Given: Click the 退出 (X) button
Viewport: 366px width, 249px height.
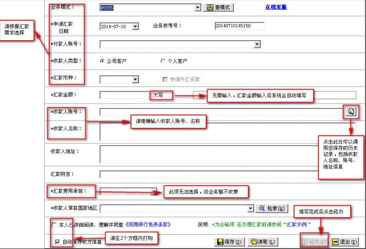Looking at the screenshot, I should tap(344, 242).
